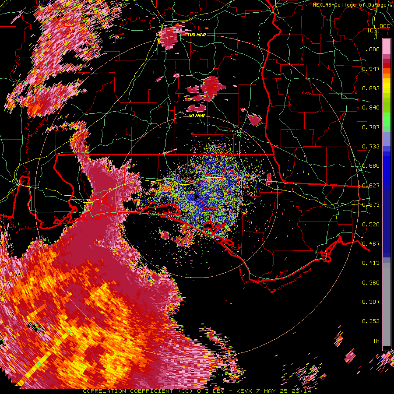394x394 pixels.
Task: Select the 0.627 scale value
Action: tap(371, 186)
